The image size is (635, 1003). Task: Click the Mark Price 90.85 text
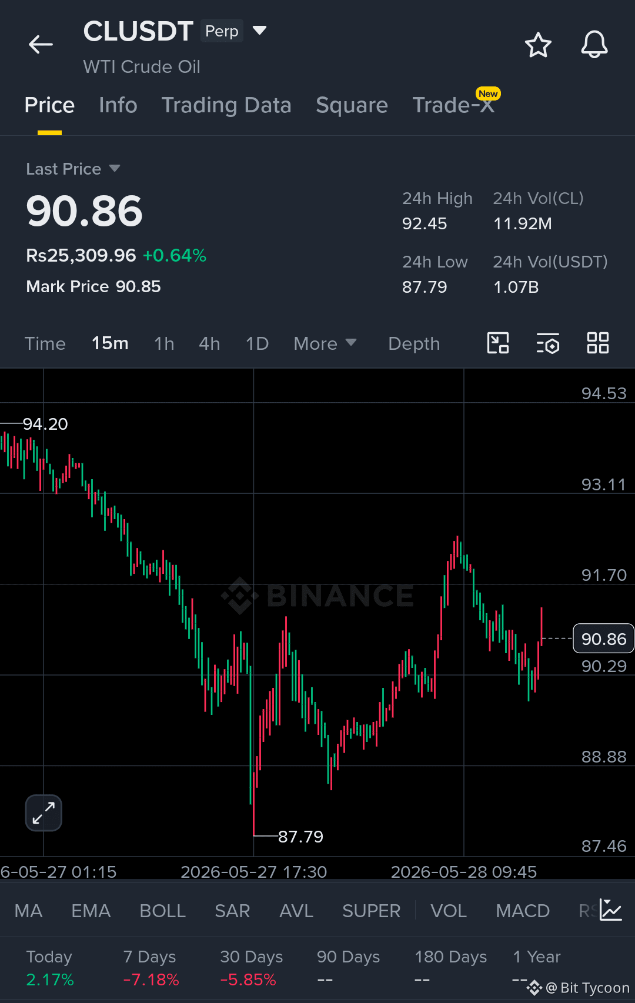[x=93, y=286]
